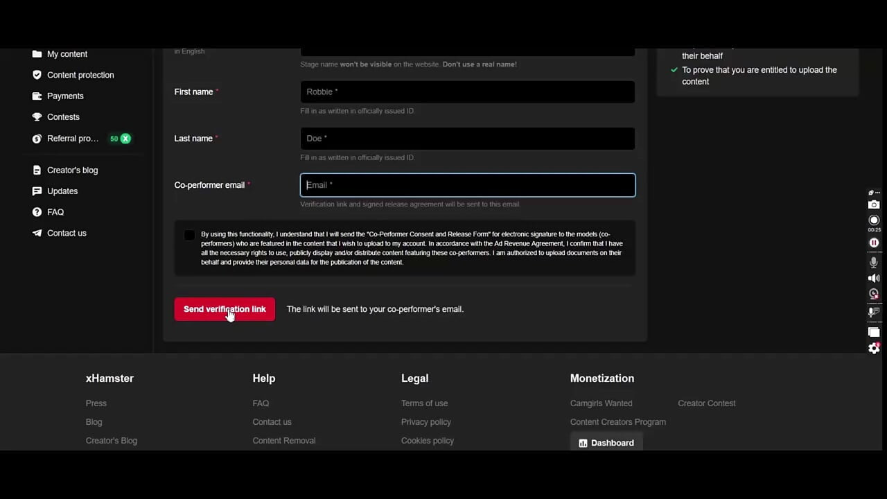Image resolution: width=887 pixels, height=499 pixels.
Task: Toggle the disabled webcam icon in recorder
Action: pyautogui.click(x=874, y=294)
